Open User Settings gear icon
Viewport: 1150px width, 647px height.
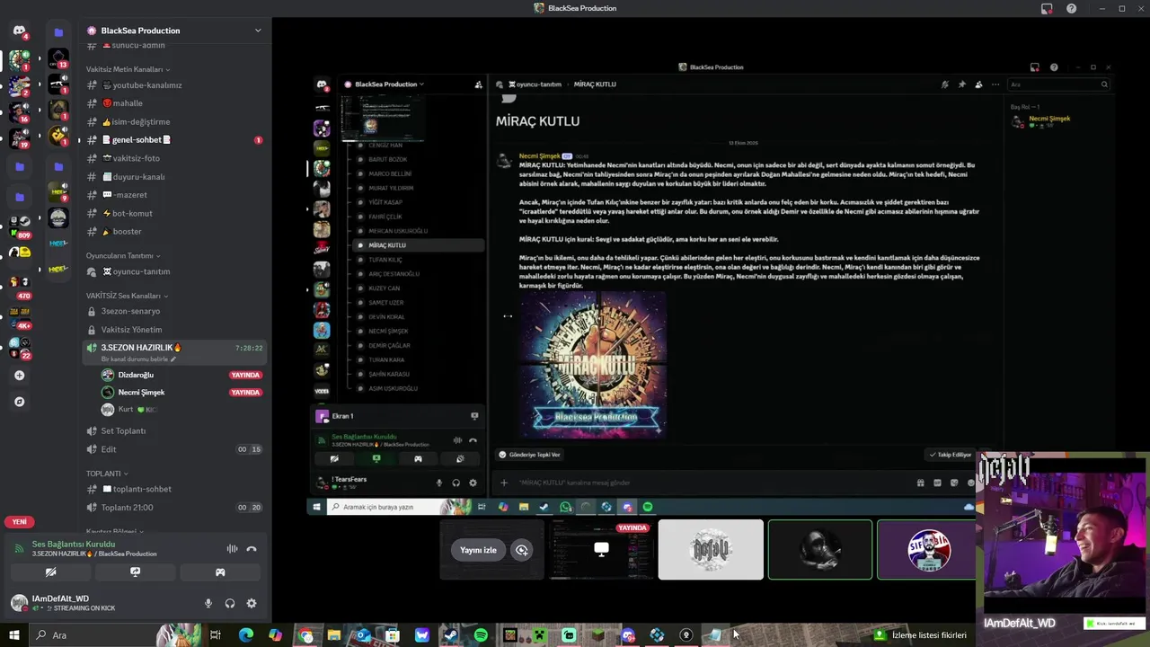[252, 604]
